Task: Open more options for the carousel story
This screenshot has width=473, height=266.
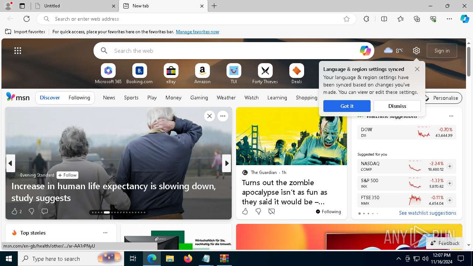Action: [x=223, y=116]
